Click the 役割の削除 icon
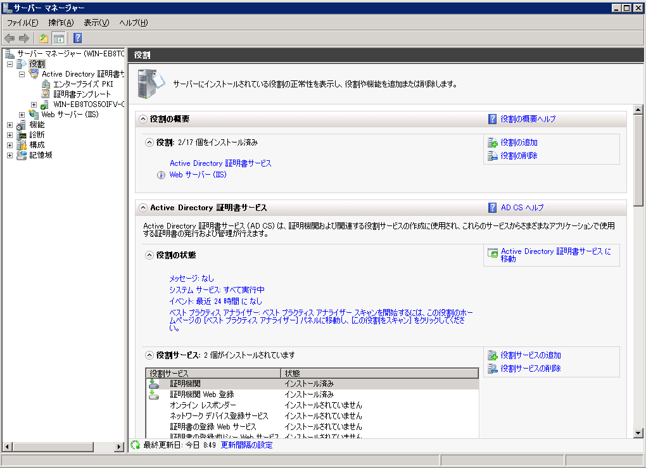Screen dimensions: 646x468 (x=493, y=156)
